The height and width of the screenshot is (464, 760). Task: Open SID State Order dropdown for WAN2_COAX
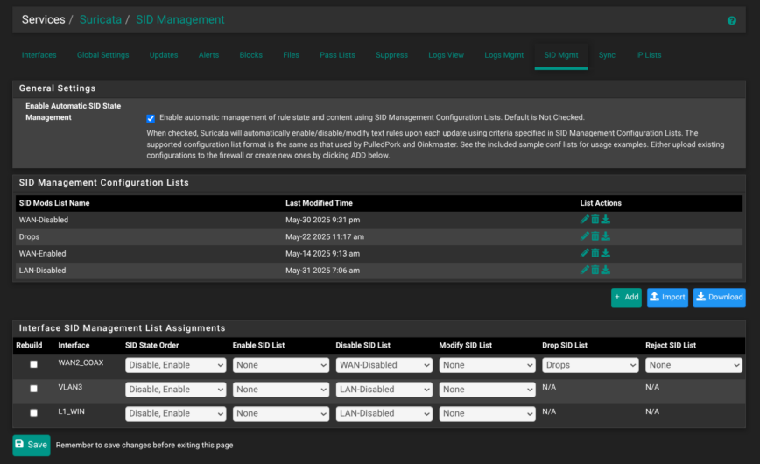click(175, 365)
